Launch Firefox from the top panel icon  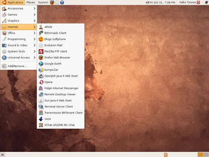[x=52, y=2]
